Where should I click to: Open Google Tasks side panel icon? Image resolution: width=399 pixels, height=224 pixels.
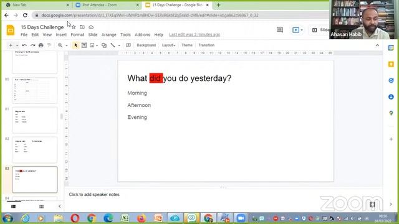coord(391,80)
